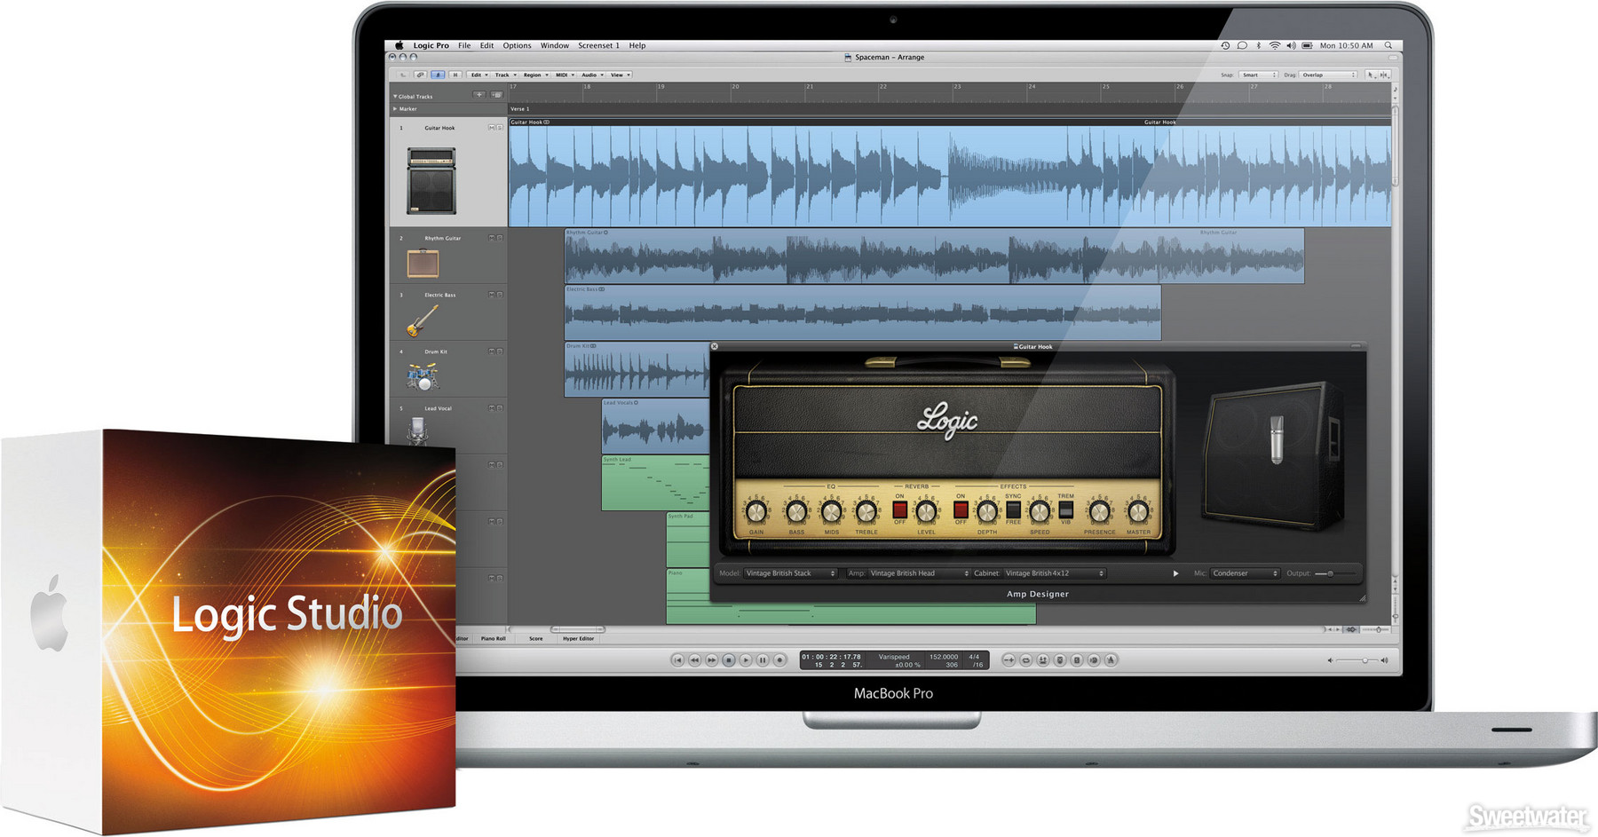The height and width of the screenshot is (837, 1598).
Task: Open the Apple menu
Action: coord(399,45)
